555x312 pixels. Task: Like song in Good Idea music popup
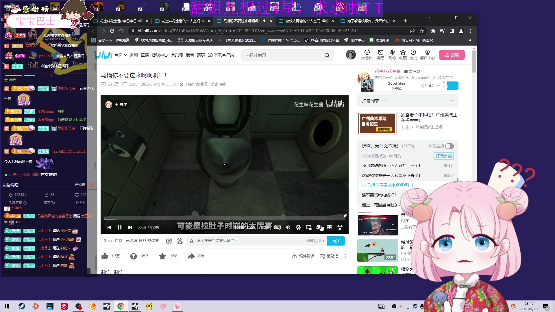tap(423, 86)
